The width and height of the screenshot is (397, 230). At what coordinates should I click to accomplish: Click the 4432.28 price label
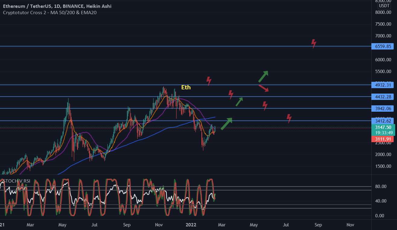(x=383, y=97)
